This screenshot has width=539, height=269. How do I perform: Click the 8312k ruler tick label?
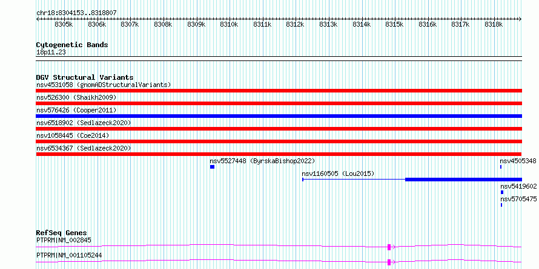[x=296, y=25]
